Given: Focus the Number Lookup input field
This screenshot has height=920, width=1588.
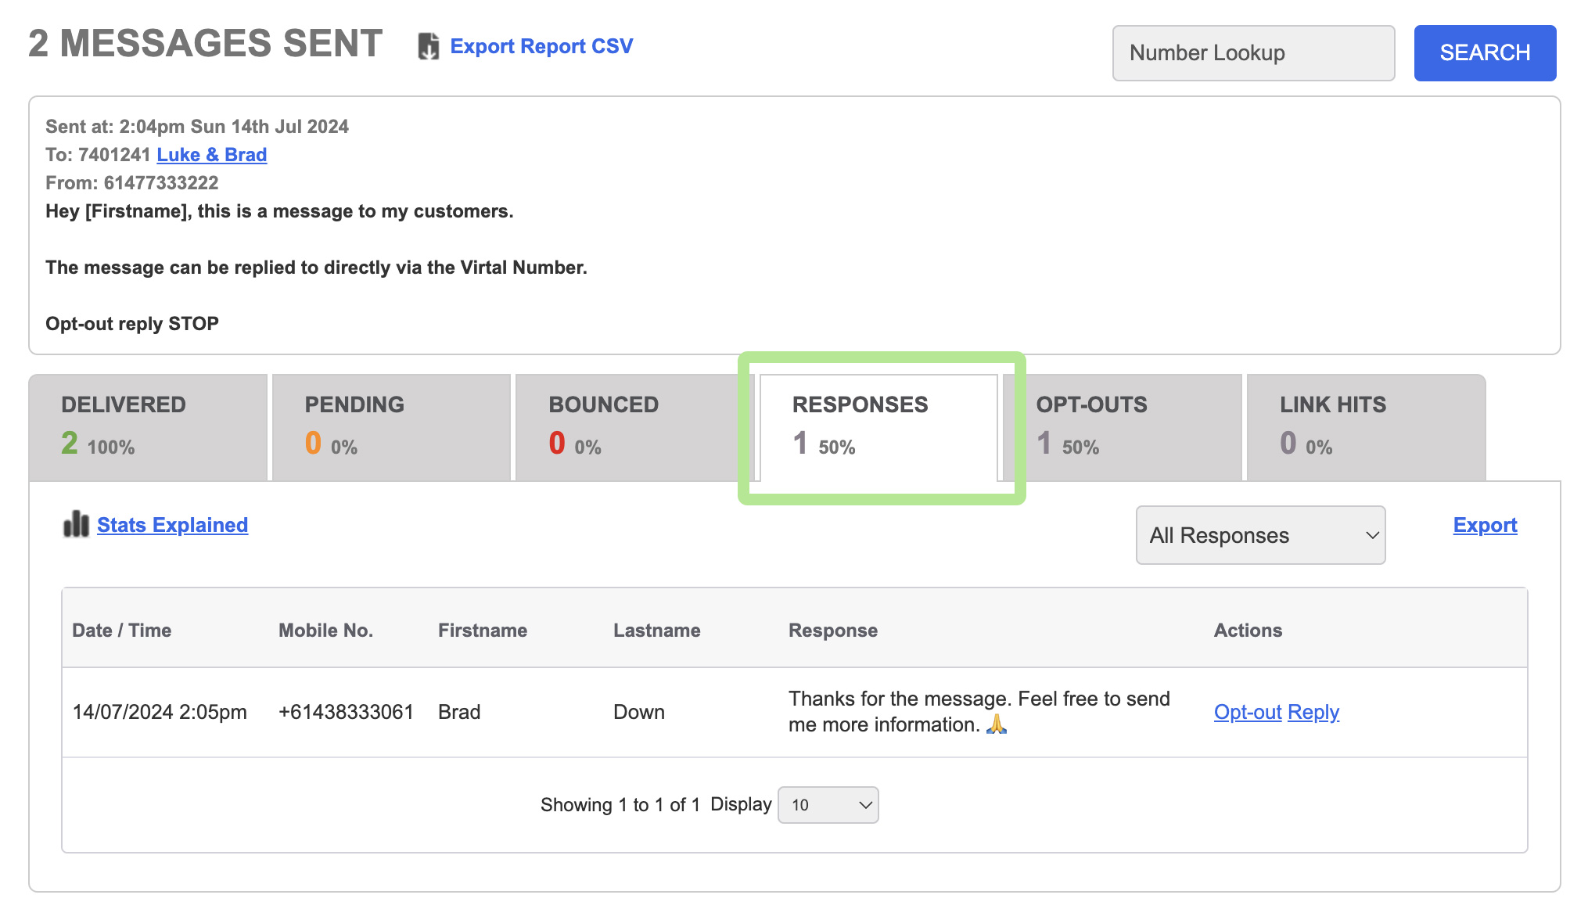Looking at the screenshot, I should tap(1253, 53).
